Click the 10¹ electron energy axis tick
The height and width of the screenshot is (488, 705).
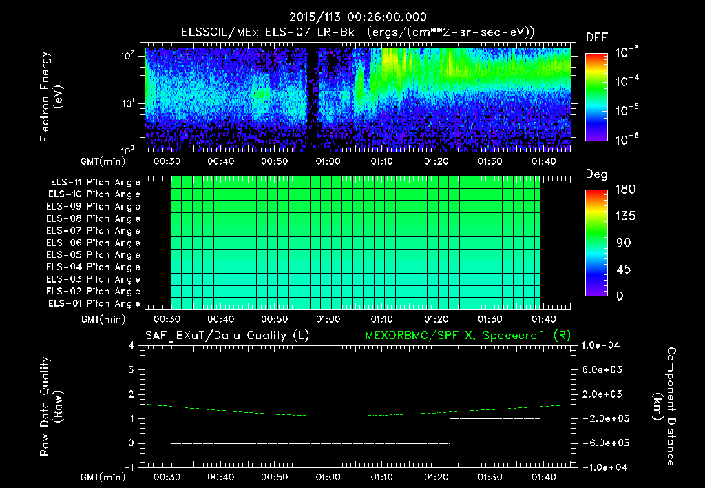tap(128, 103)
